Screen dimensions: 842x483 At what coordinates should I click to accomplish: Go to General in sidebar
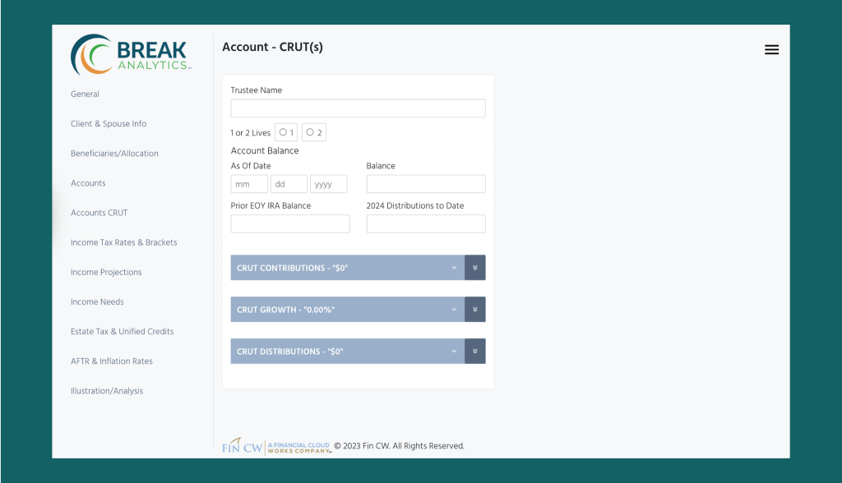85,94
